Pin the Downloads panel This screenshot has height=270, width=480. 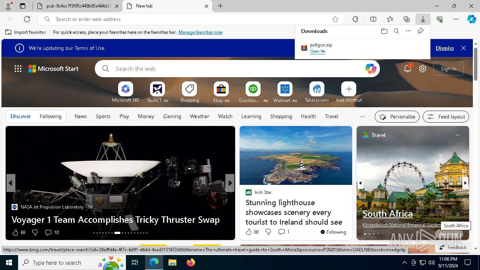(420, 31)
